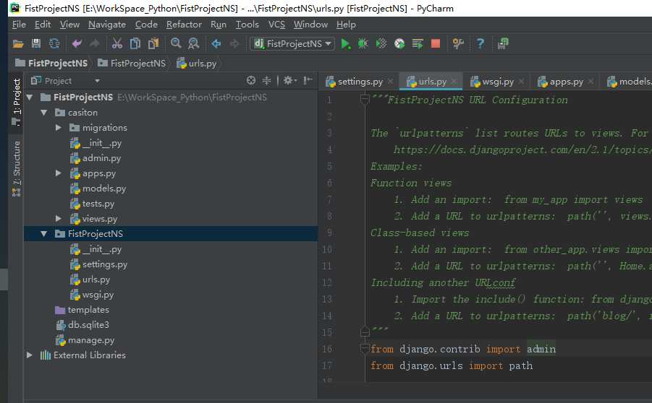Collapse the casiton folder
The width and height of the screenshot is (652, 403).
43,113
